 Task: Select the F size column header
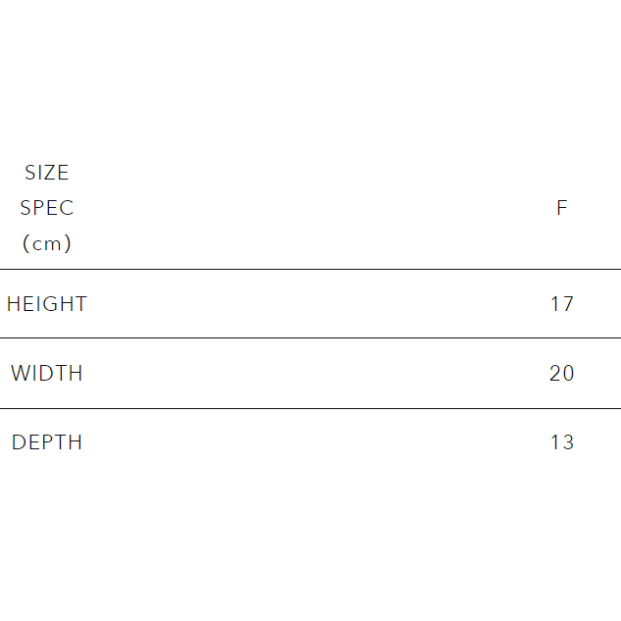click(x=562, y=208)
